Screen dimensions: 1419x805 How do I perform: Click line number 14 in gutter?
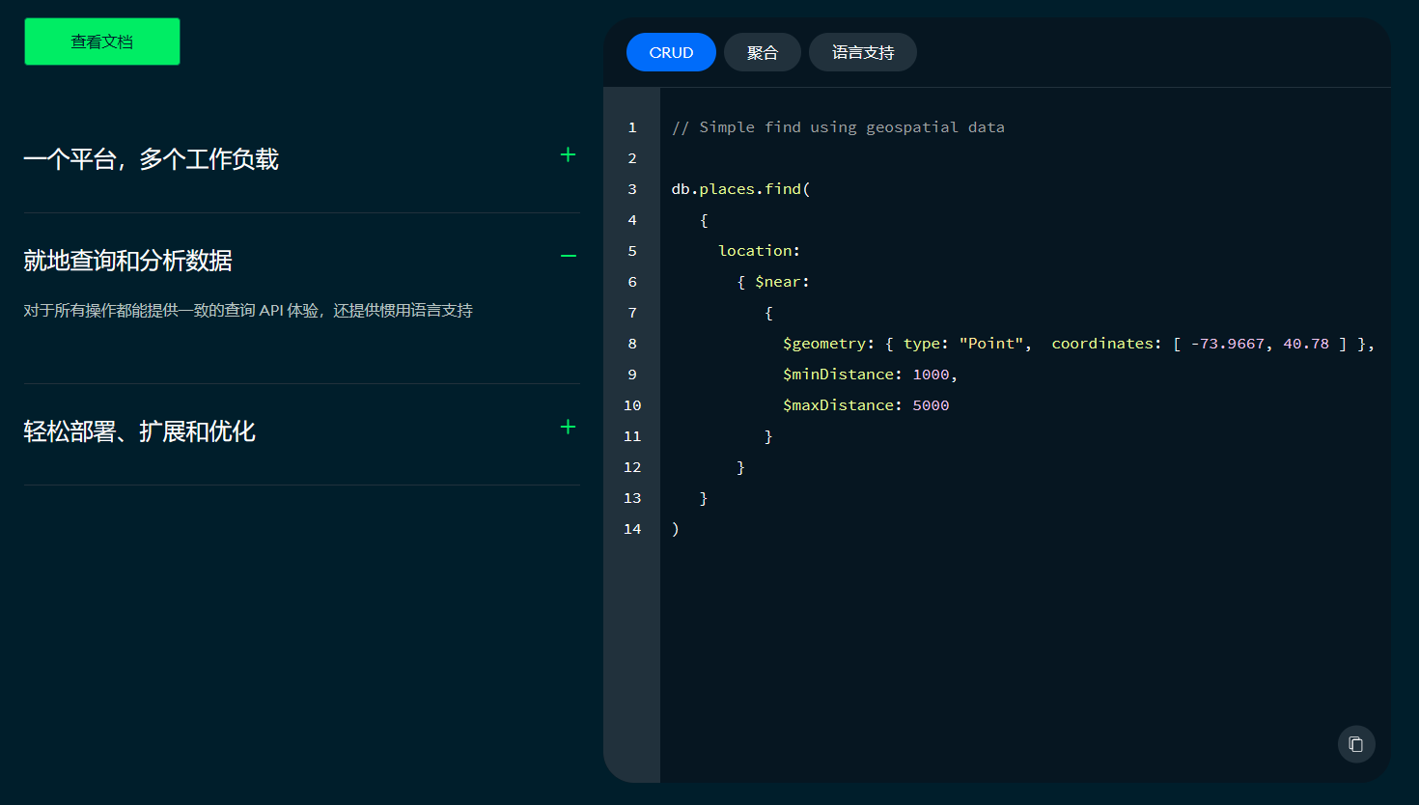(632, 529)
